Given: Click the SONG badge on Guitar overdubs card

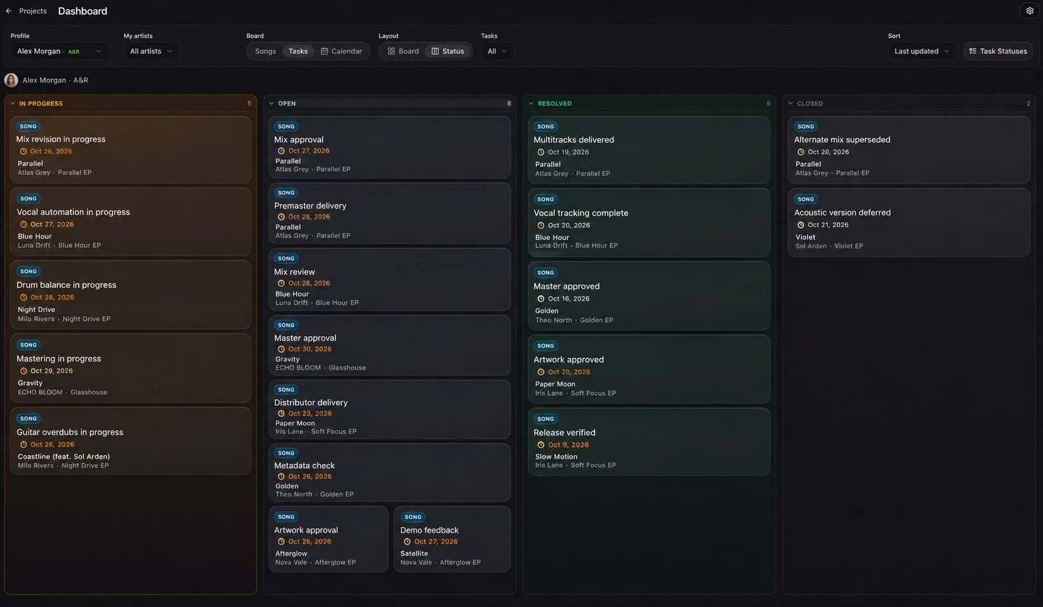Looking at the screenshot, I should (x=29, y=419).
